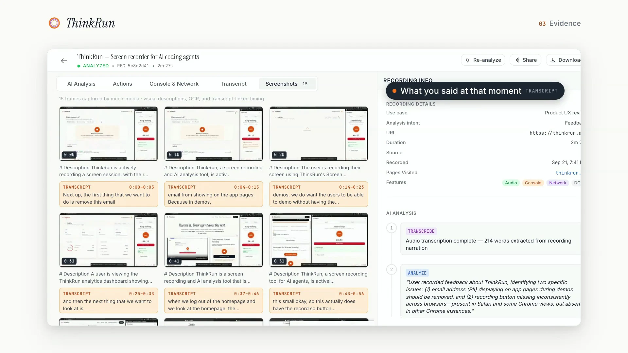Click the 'What you said at that moment' banner
This screenshot has height=353, width=628.
click(475, 91)
